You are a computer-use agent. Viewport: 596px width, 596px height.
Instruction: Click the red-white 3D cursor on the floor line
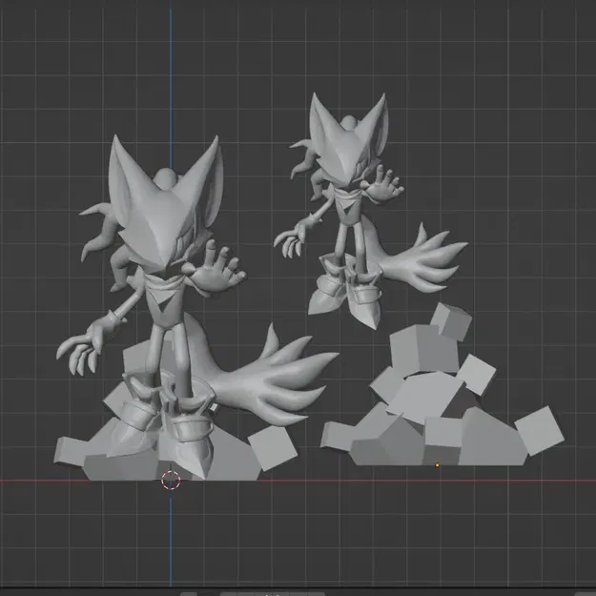click(171, 480)
